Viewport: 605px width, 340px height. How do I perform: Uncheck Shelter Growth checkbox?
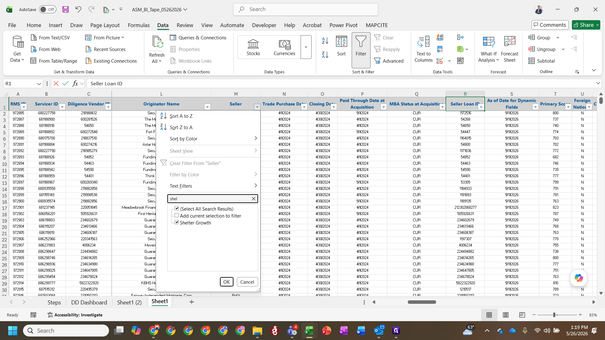point(177,222)
